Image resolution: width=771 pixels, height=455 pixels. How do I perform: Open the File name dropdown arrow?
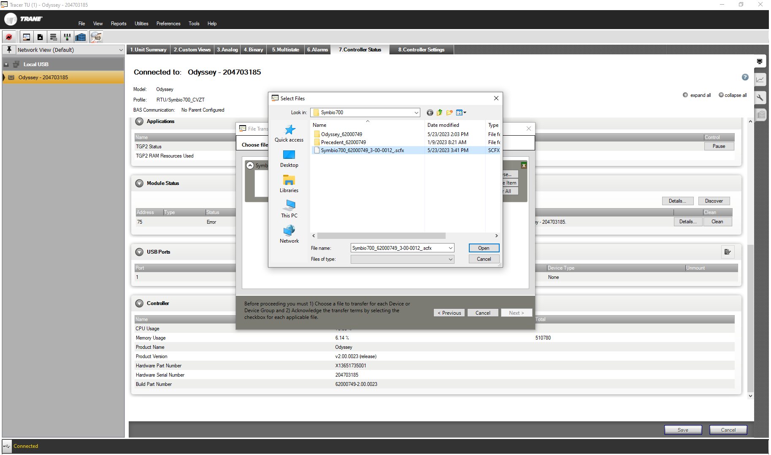pos(451,248)
